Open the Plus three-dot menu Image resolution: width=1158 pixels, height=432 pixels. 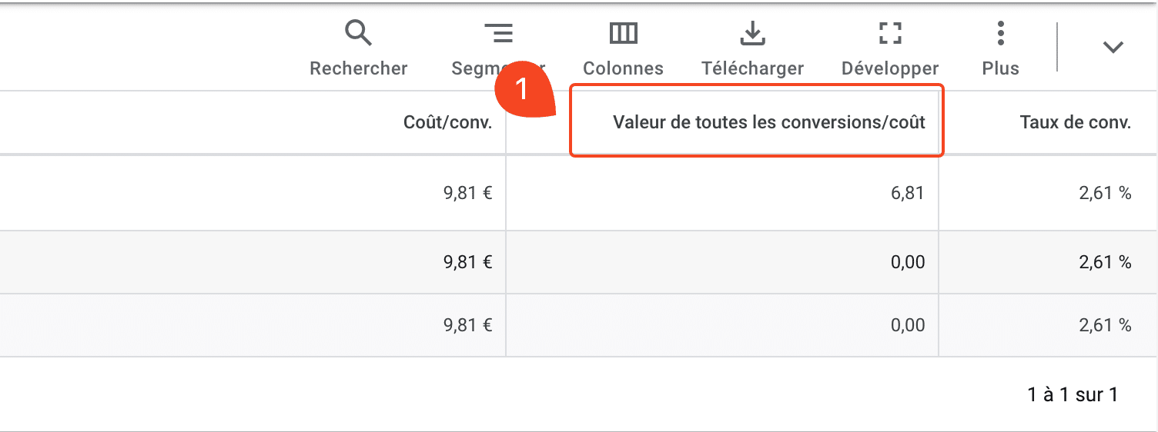[x=1000, y=34]
